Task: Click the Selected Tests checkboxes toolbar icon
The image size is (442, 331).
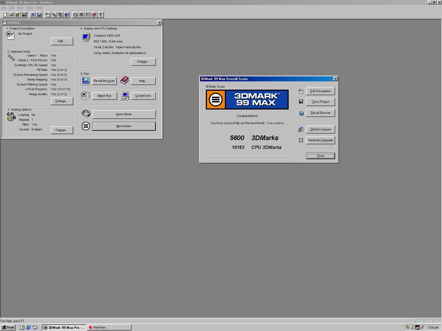Action: 54,15
